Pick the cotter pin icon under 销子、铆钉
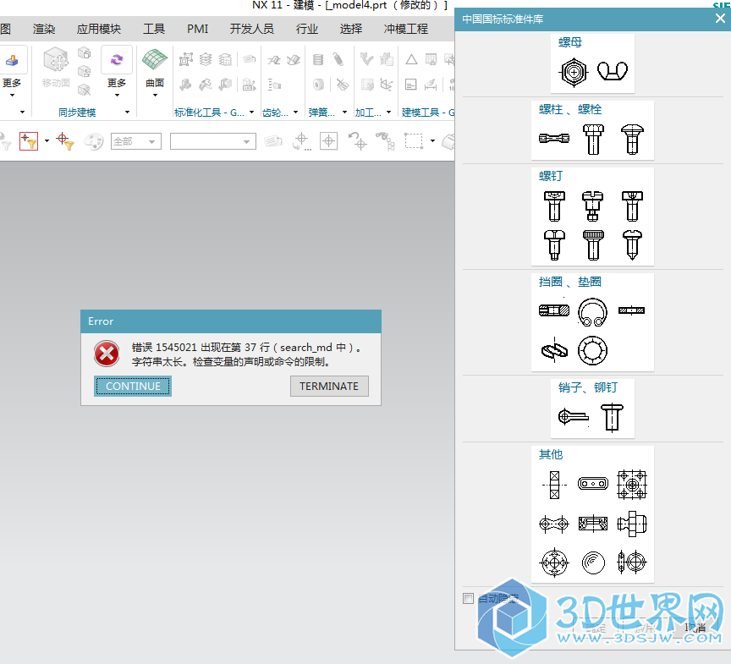Viewport: 731px width, 664px height. 574,416
